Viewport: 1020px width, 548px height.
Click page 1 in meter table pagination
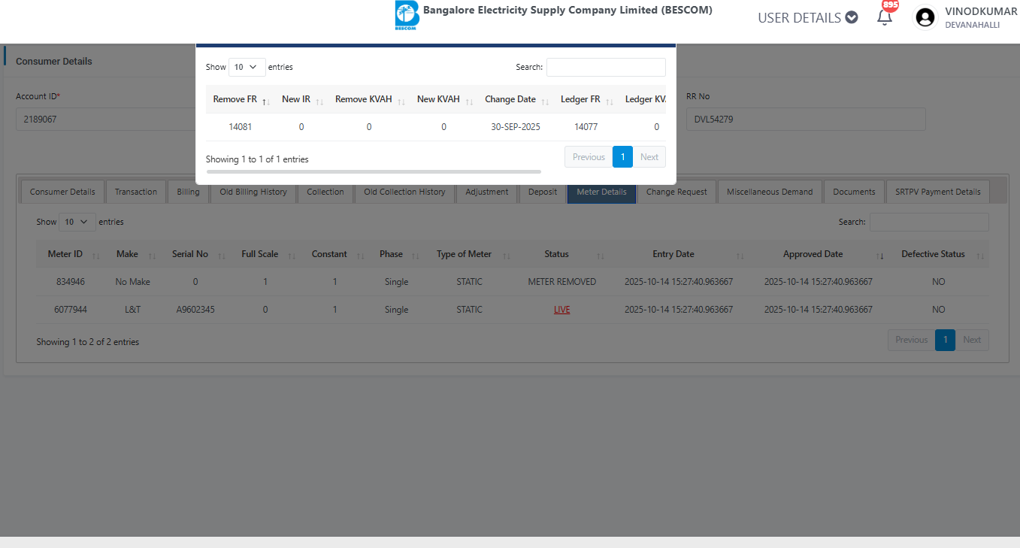(945, 340)
